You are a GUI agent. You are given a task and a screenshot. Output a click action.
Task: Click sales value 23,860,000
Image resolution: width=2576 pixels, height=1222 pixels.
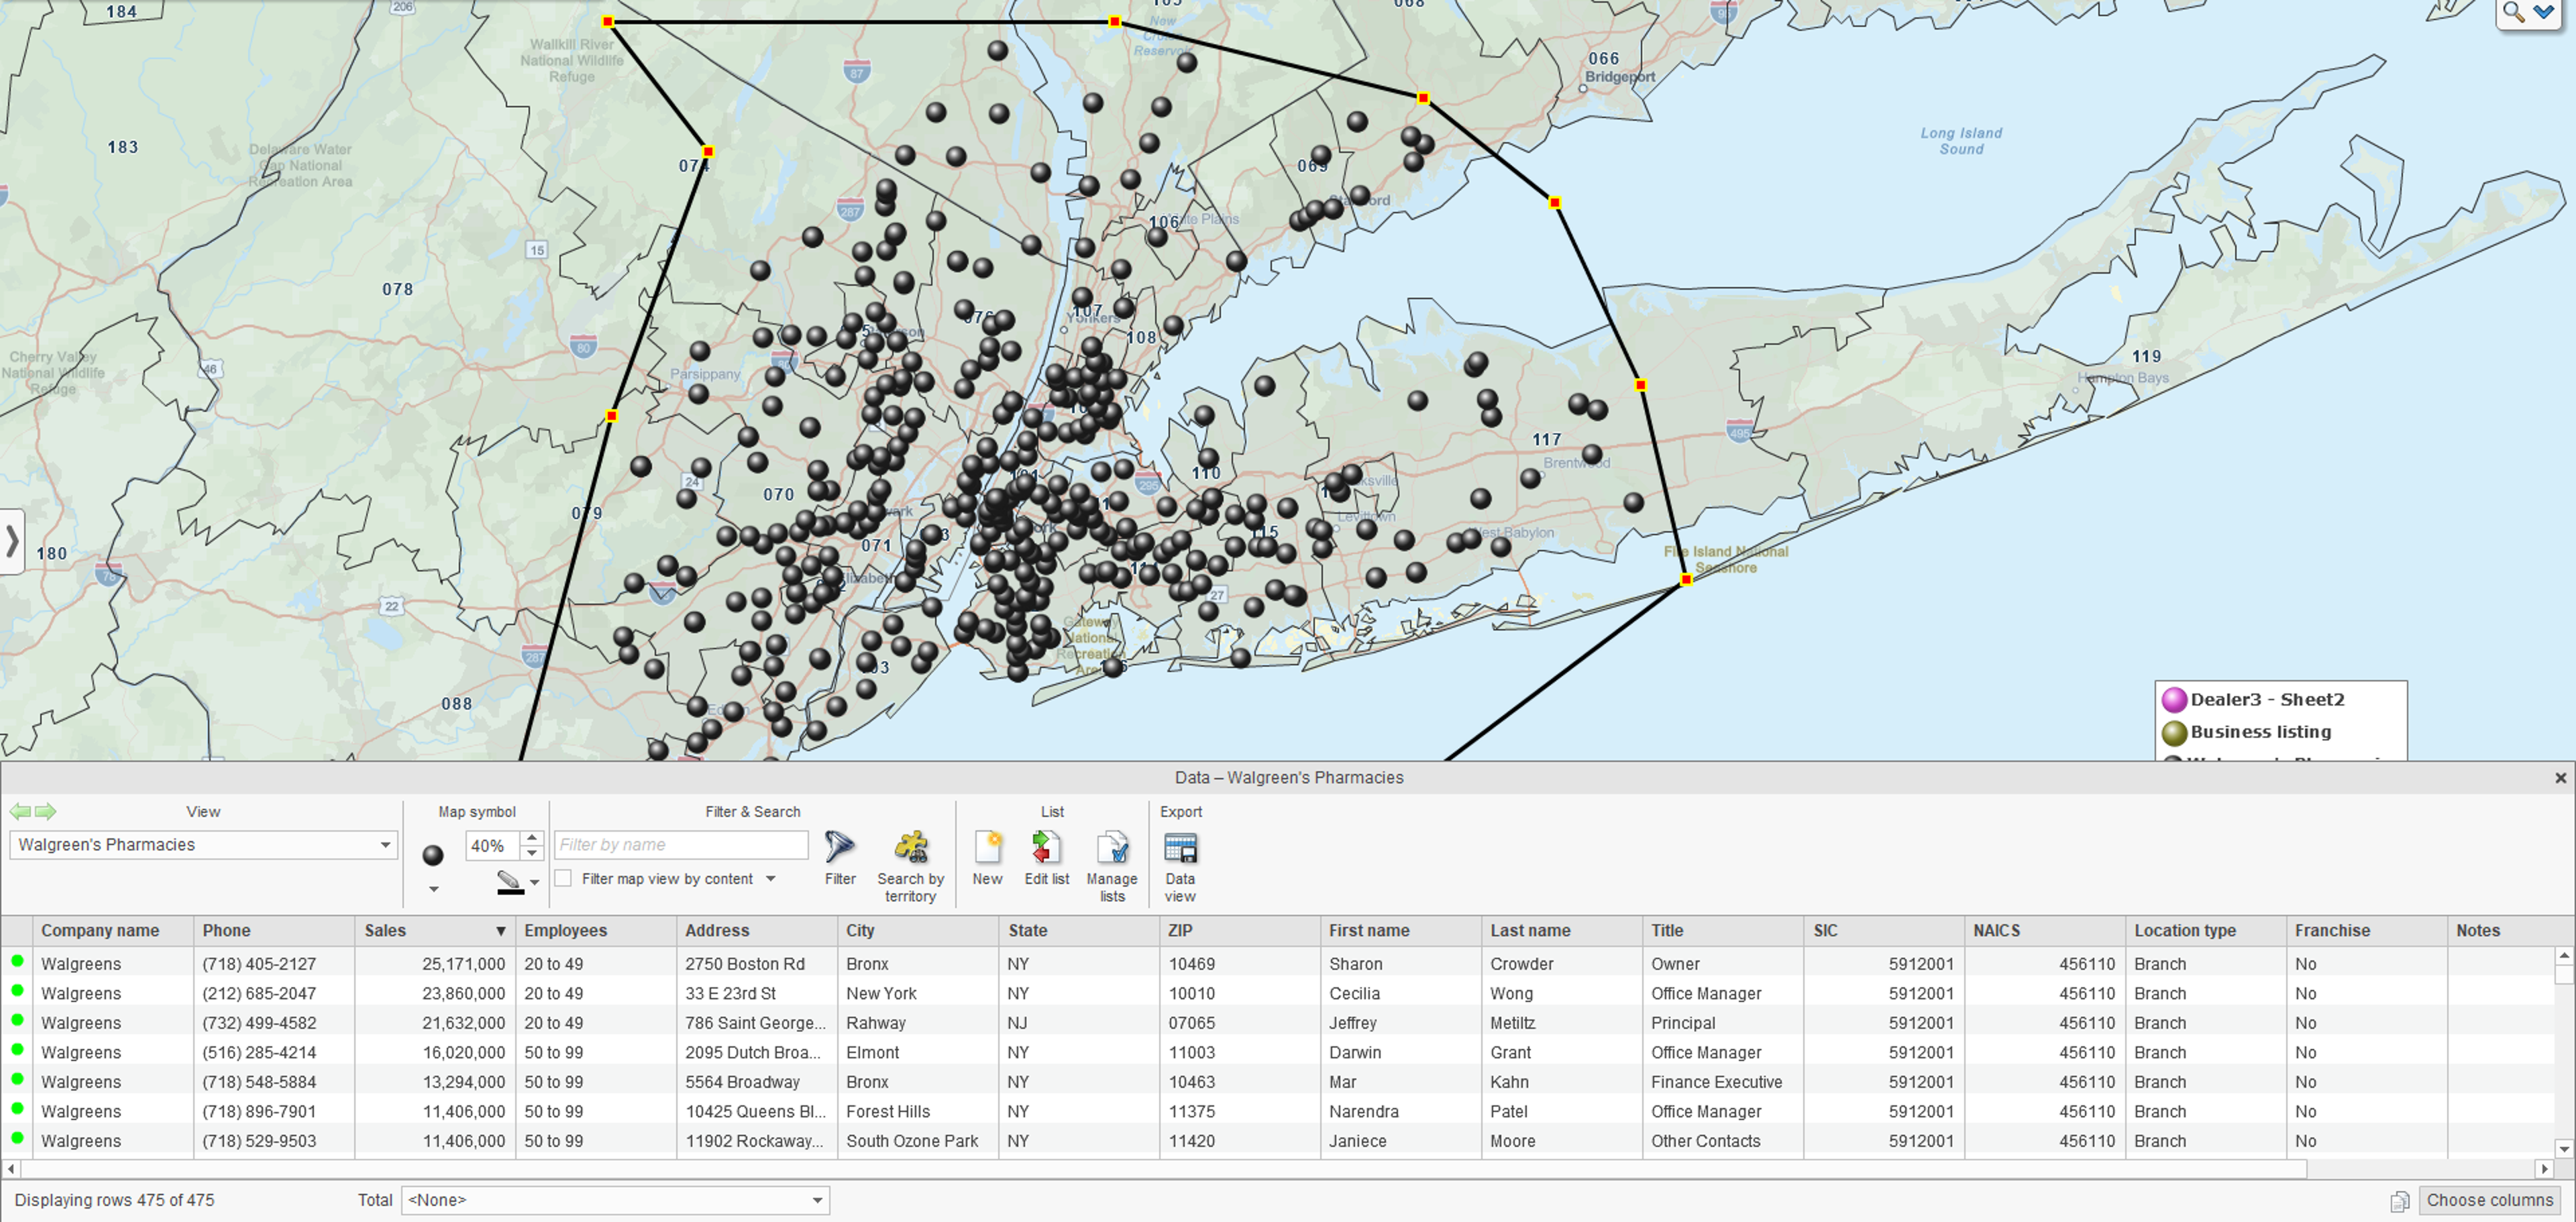click(464, 993)
